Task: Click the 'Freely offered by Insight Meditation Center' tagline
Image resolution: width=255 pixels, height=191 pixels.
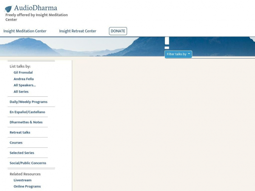Action: coord(37,17)
